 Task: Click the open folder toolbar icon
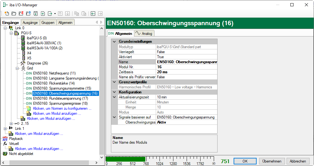click(14, 14)
